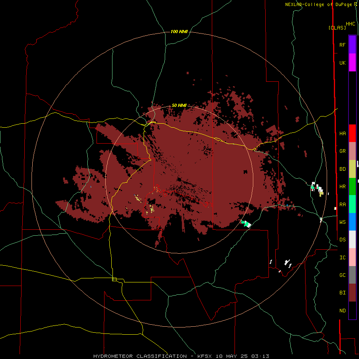Click the UK legend label
This screenshot has width=359, height=359.
[343, 63]
